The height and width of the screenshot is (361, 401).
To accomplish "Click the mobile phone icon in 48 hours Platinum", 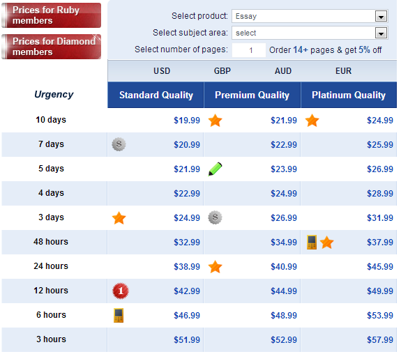I will point(312,242).
